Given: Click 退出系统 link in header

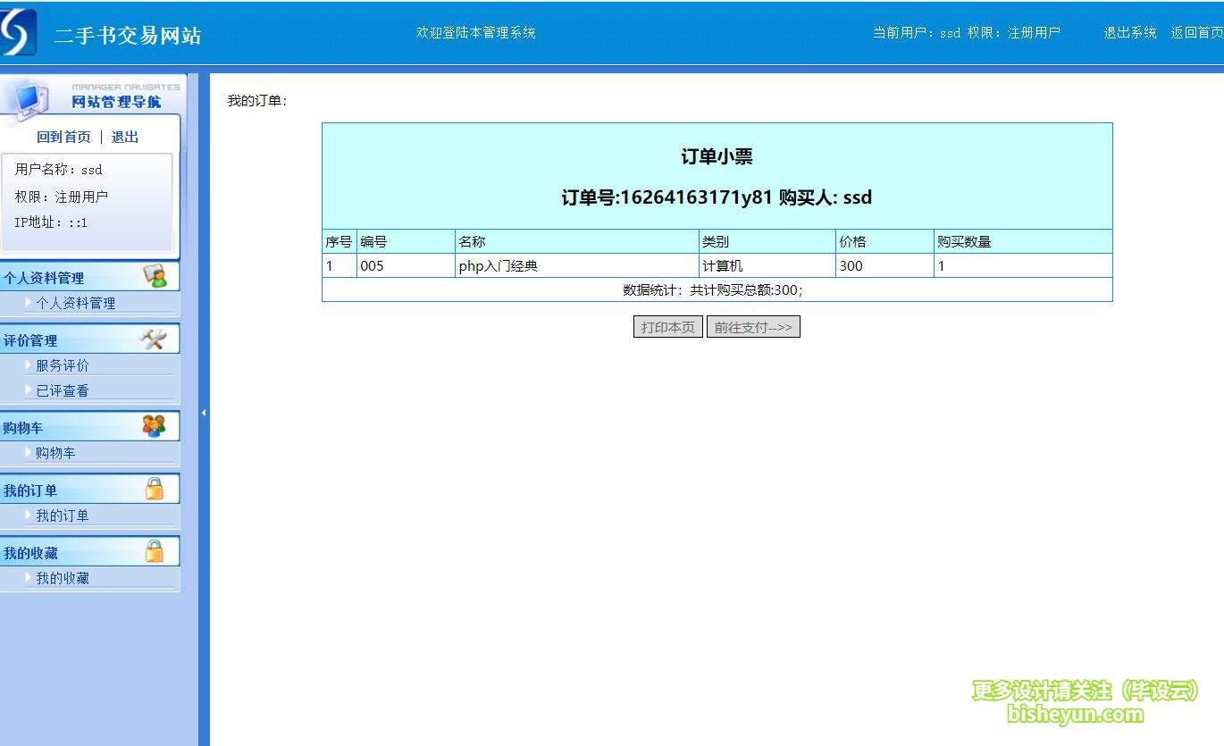Looking at the screenshot, I should (x=1130, y=33).
